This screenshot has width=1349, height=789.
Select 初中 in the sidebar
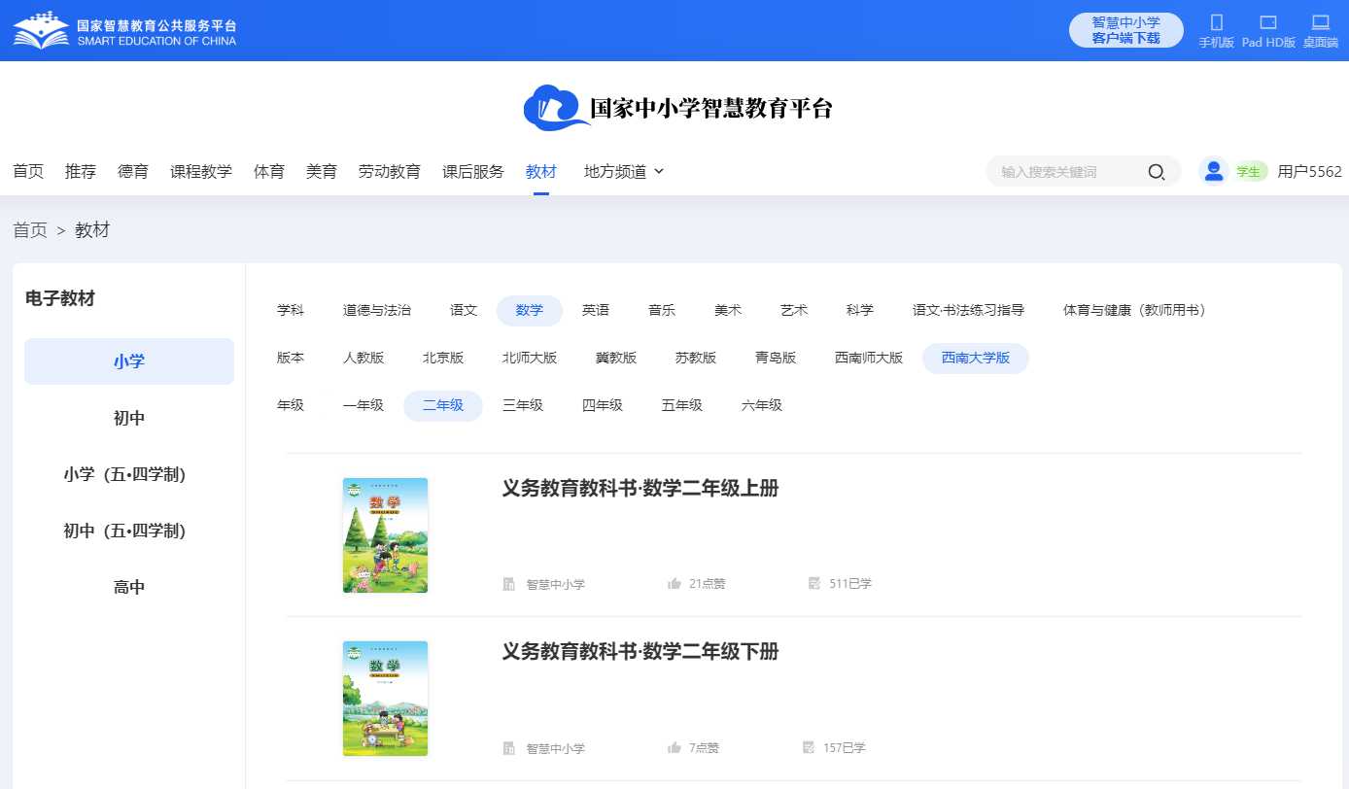(x=129, y=418)
